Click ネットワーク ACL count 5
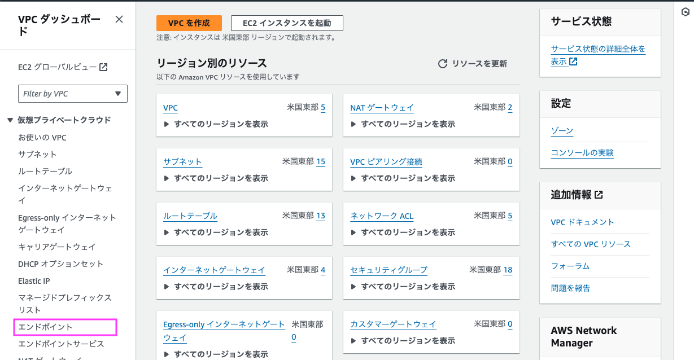Viewport: 694px width, 360px height. [x=510, y=216]
